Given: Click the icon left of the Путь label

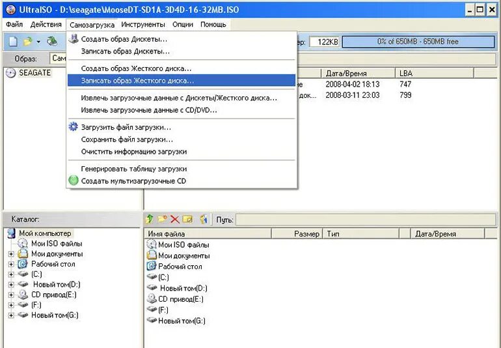Looking at the screenshot, I should tap(204, 220).
